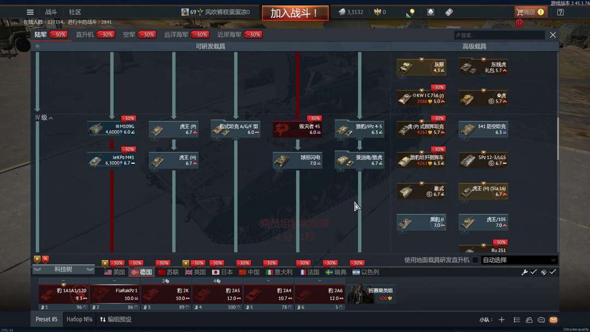This screenshot has height=332, width=590.
Task: Click the silver lions balance 3,3132
Action: click(x=351, y=12)
